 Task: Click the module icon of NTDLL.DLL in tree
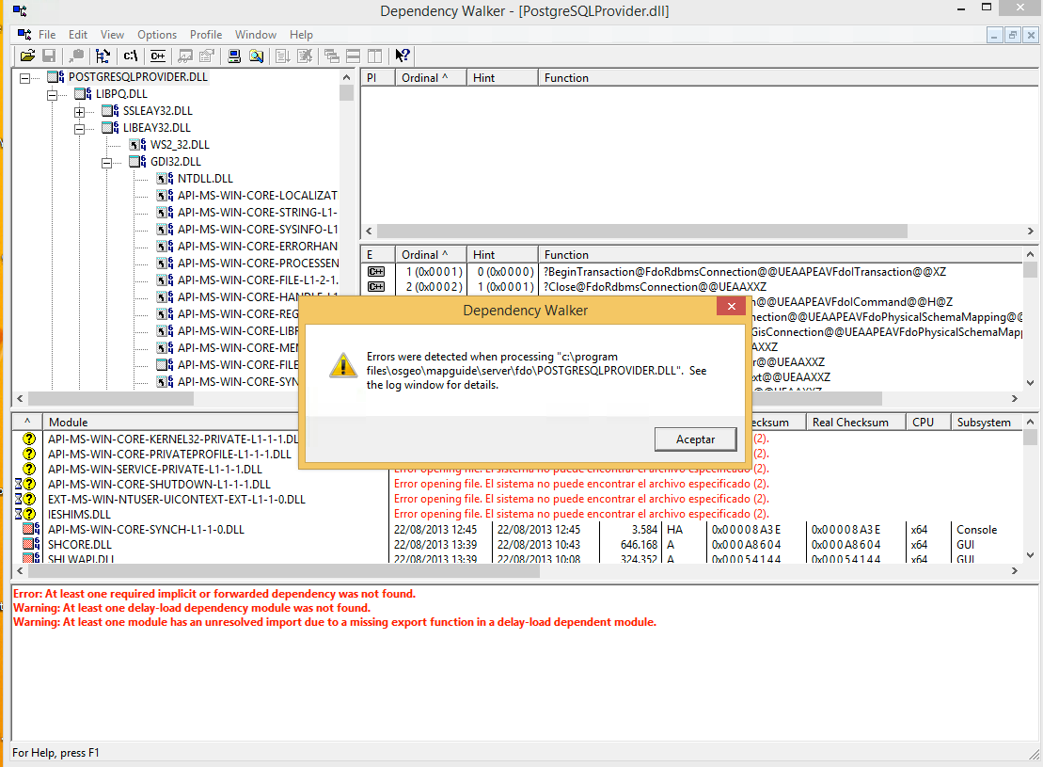click(165, 179)
